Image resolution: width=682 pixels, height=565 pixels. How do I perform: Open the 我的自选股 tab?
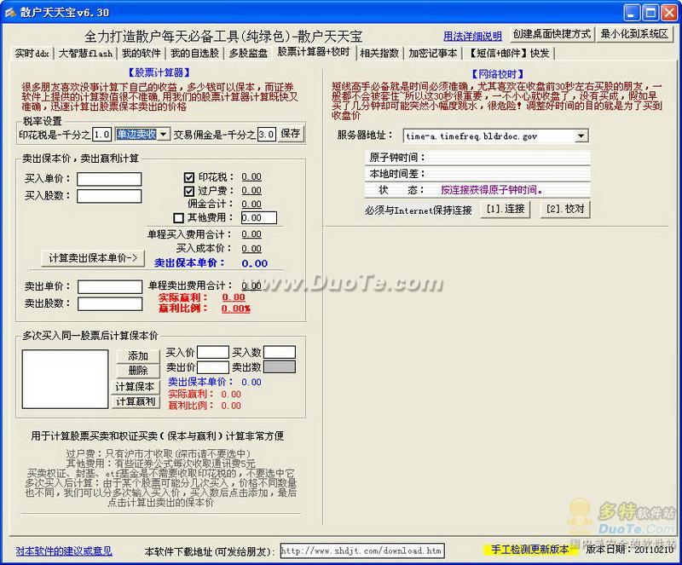195,54
